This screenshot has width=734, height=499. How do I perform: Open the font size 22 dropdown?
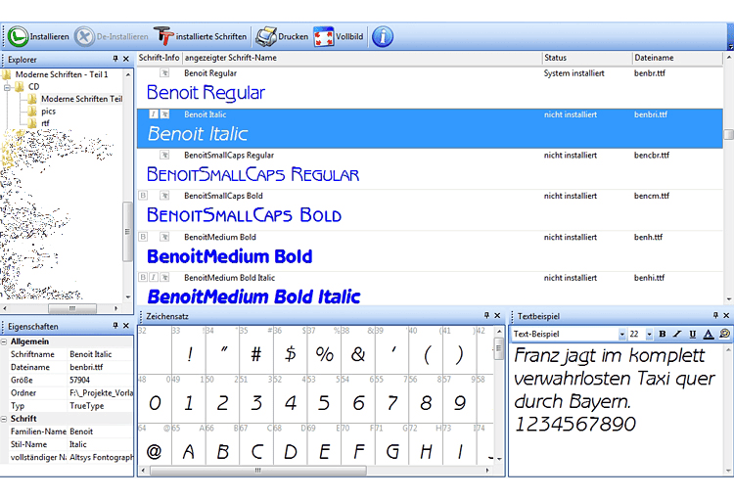click(x=649, y=335)
